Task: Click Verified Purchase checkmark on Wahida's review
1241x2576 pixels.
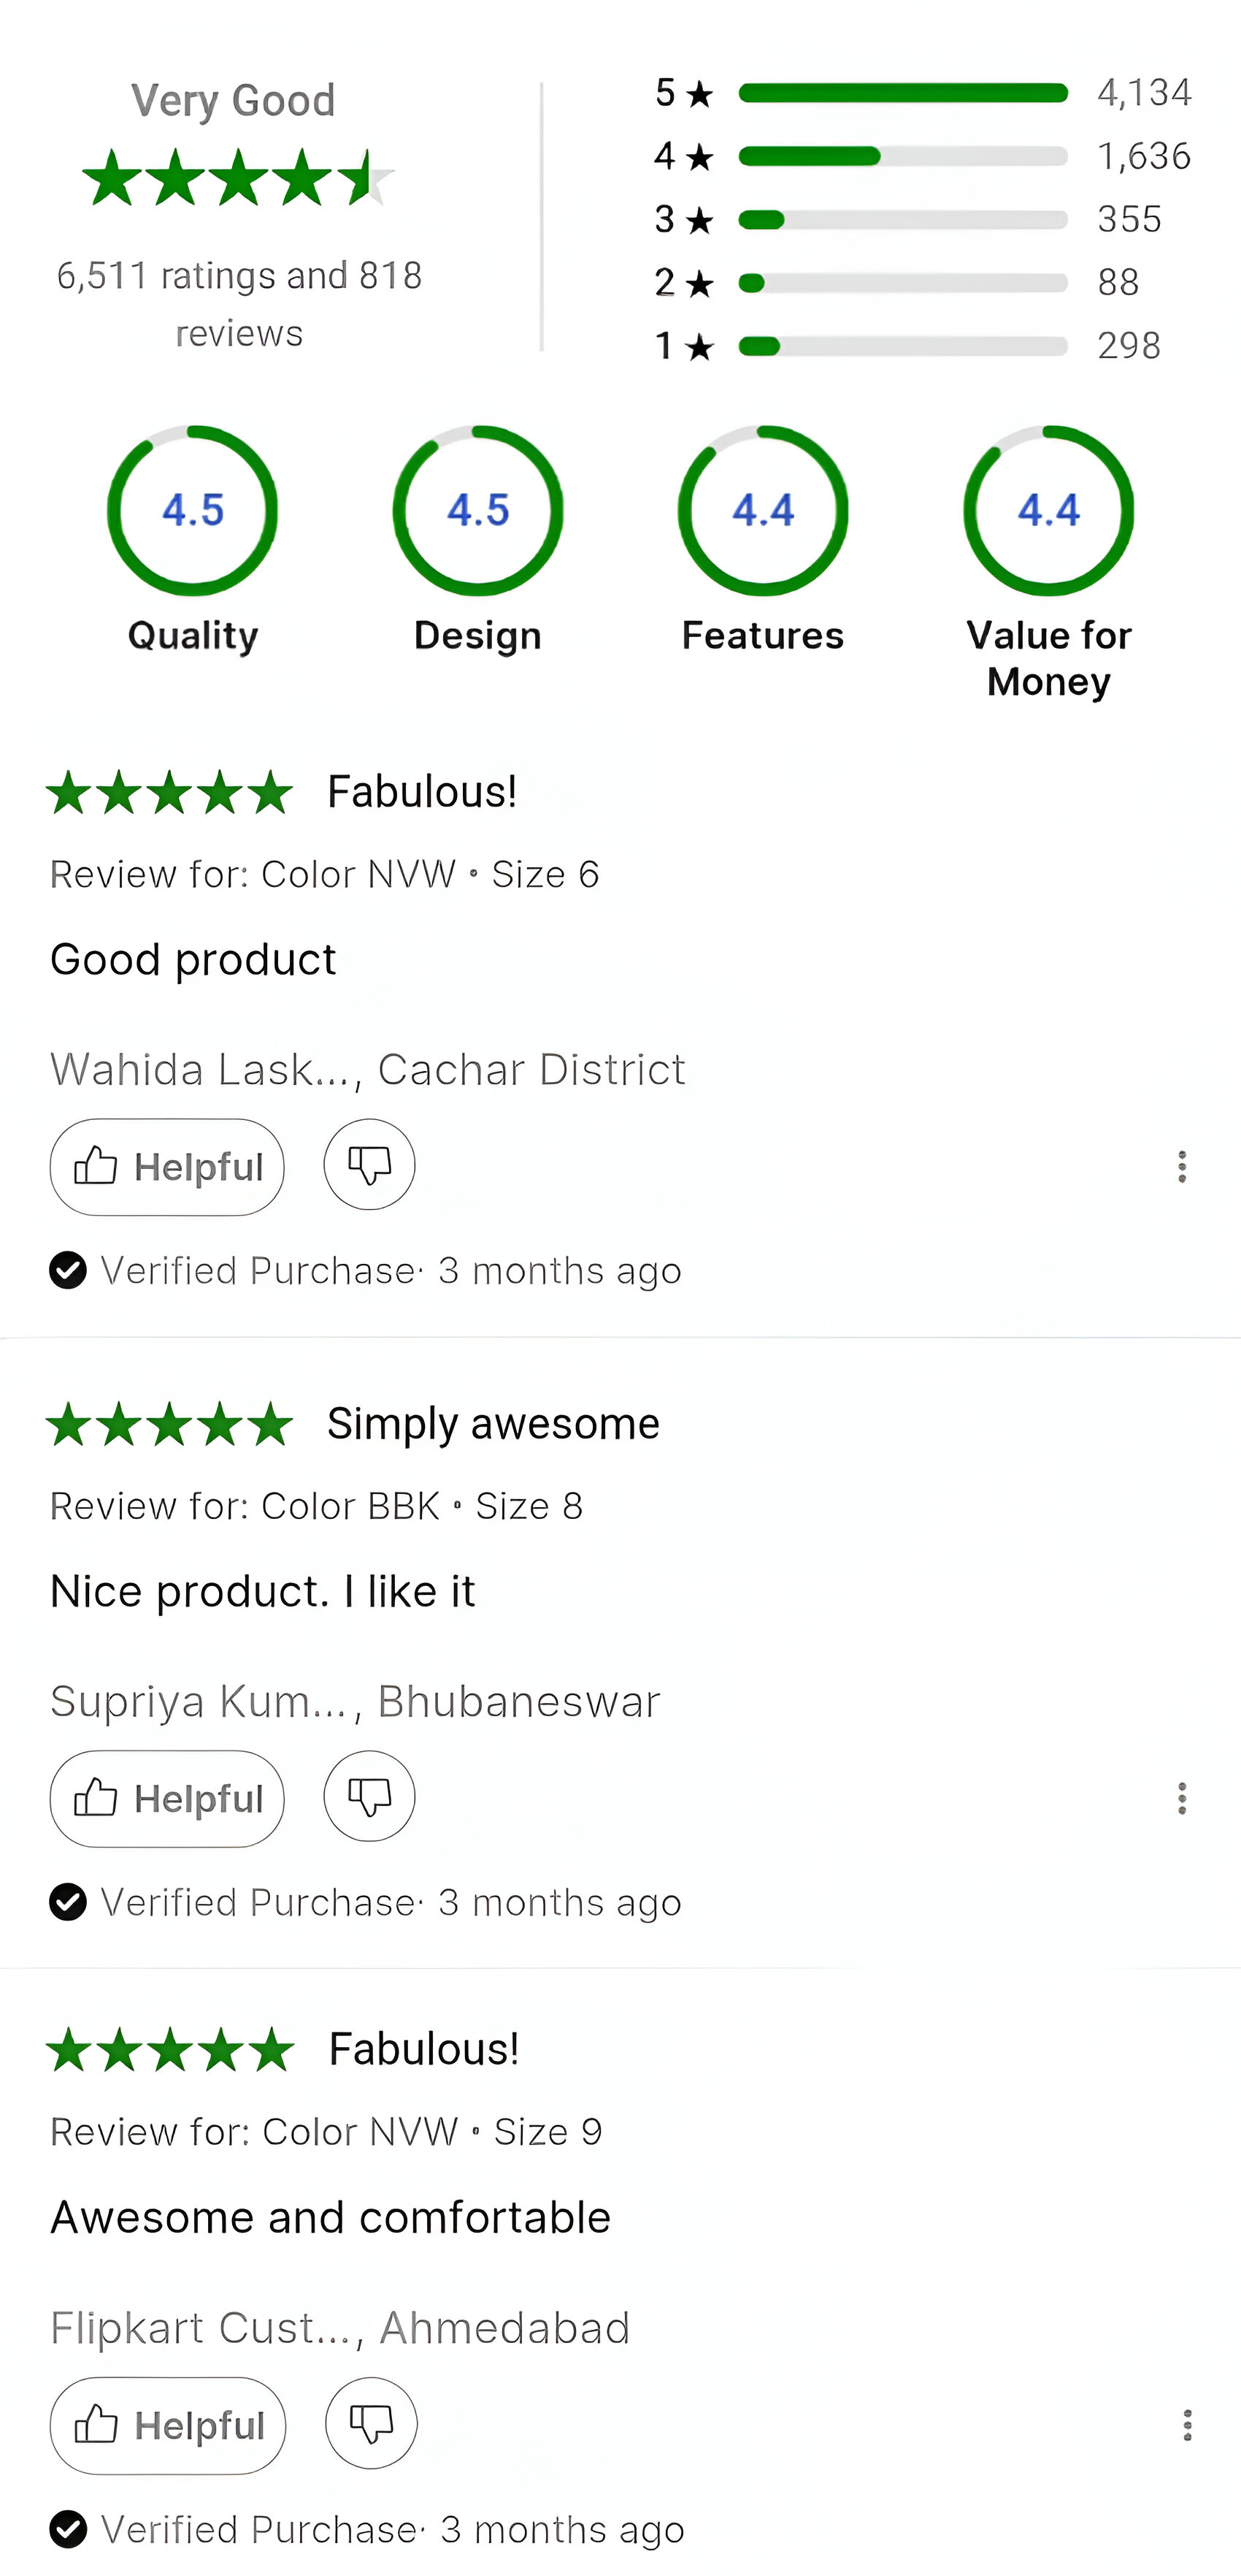Action: (x=68, y=1270)
